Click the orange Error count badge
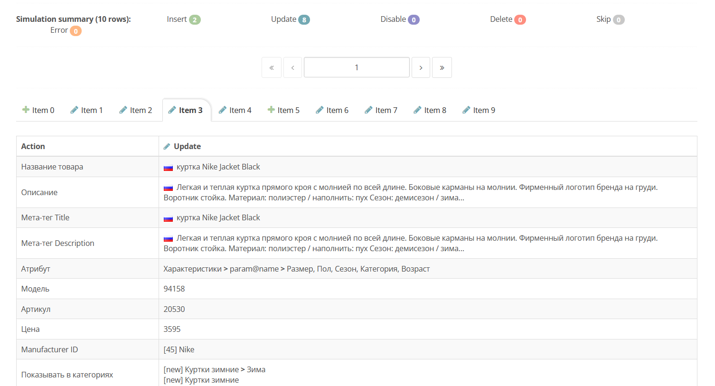The width and height of the screenshot is (715, 386). pyautogui.click(x=75, y=31)
